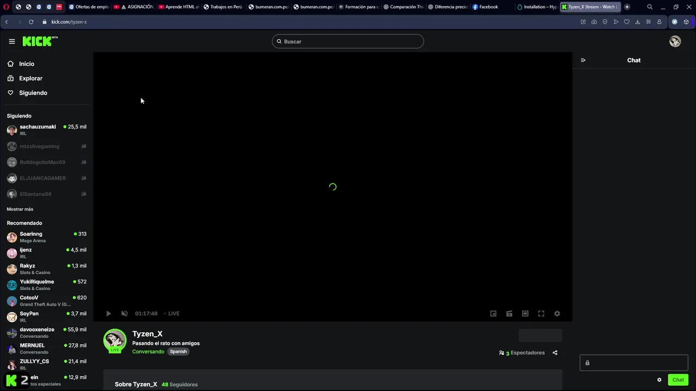Focus the chat message input
This screenshot has width=696, height=391.
click(x=633, y=363)
